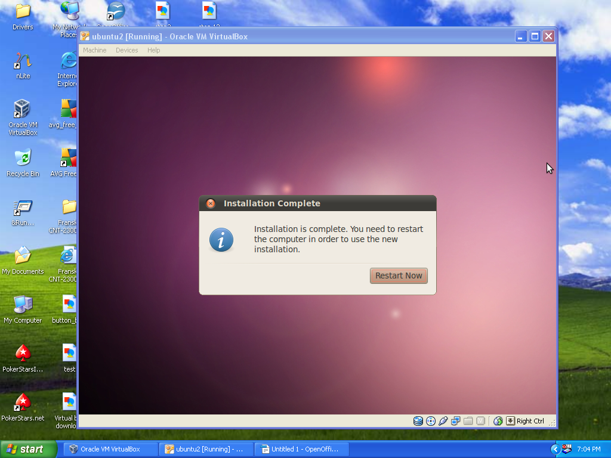Click the shared folders status icon
Viewport: 611px width, 458px height.
coord(468,421)
